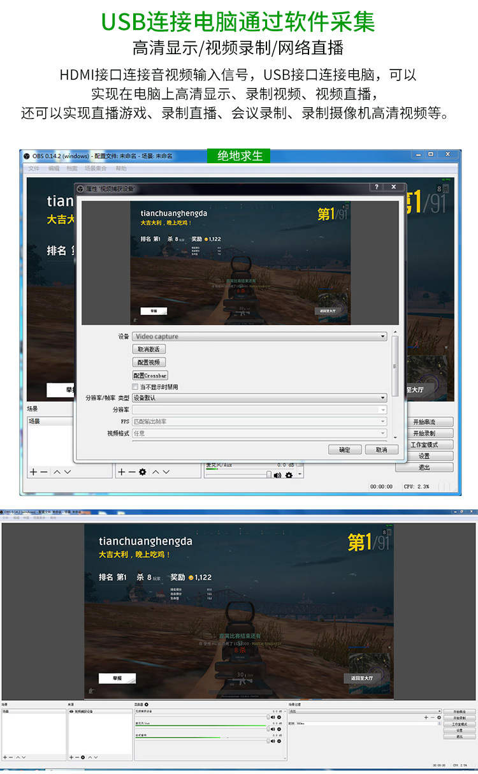
Task: Add scene transition plus in lower OBS window
Action: tap(426, 717)
